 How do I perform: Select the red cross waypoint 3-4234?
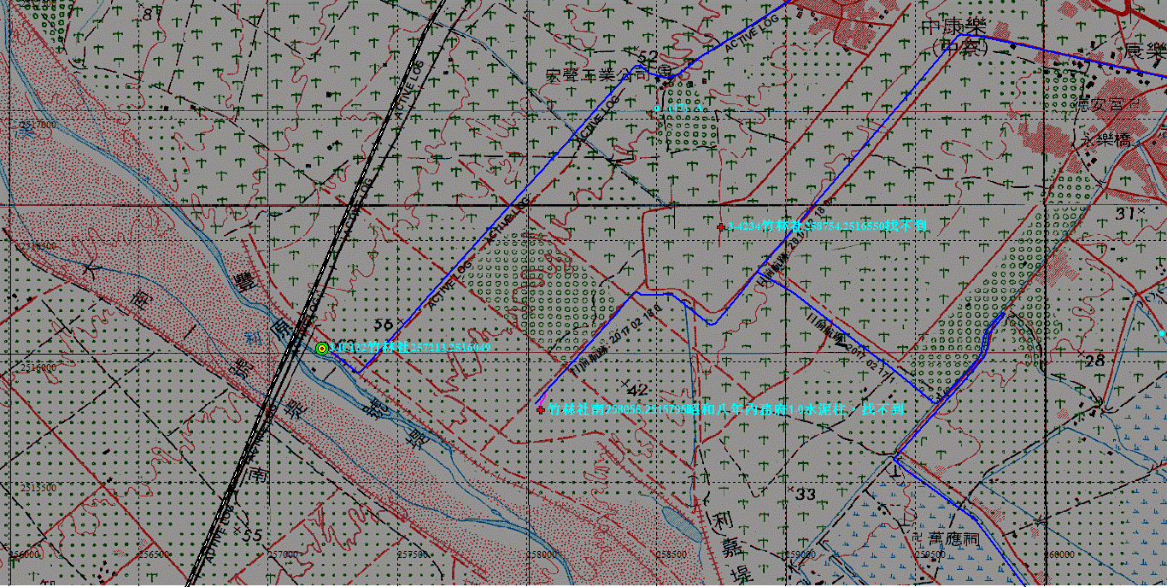(x=721, y=227)
